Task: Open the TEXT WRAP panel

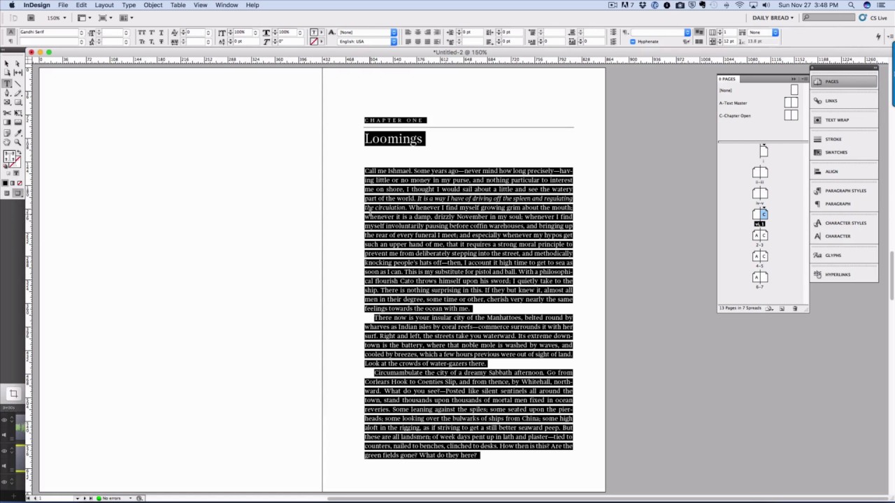Action: 845,120
